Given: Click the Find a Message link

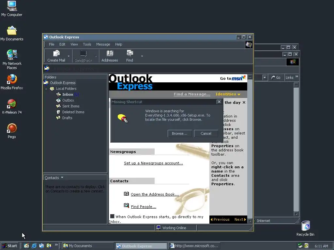Looking at the screenshot, I should (x=192, y=94).
